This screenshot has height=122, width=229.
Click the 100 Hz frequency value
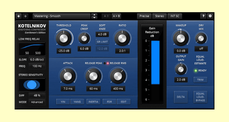[37, 66]
